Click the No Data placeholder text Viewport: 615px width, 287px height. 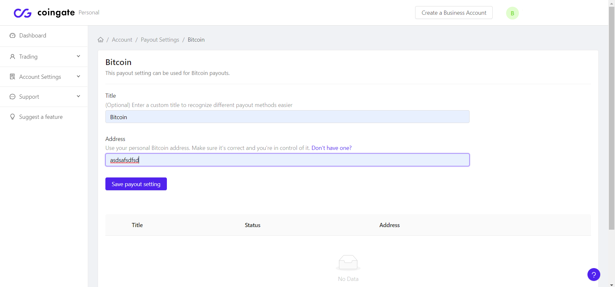coord(348,279)
